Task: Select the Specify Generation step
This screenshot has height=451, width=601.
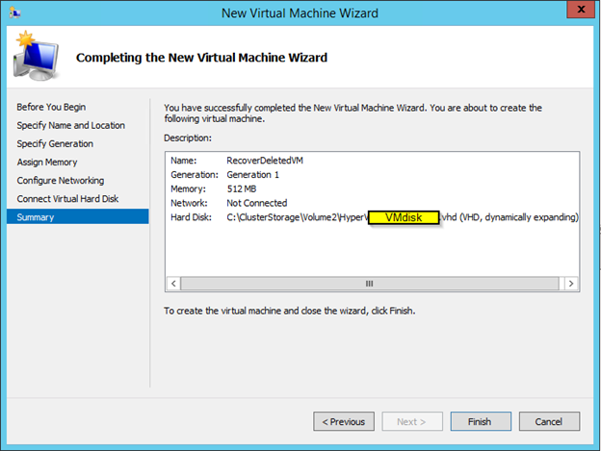Action: (55, 143)
